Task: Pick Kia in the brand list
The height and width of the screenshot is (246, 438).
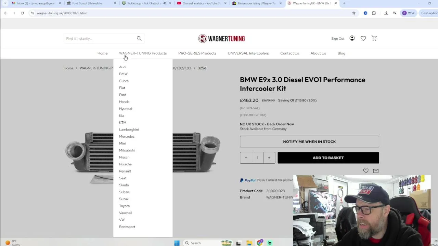Action: pos(121,115)
